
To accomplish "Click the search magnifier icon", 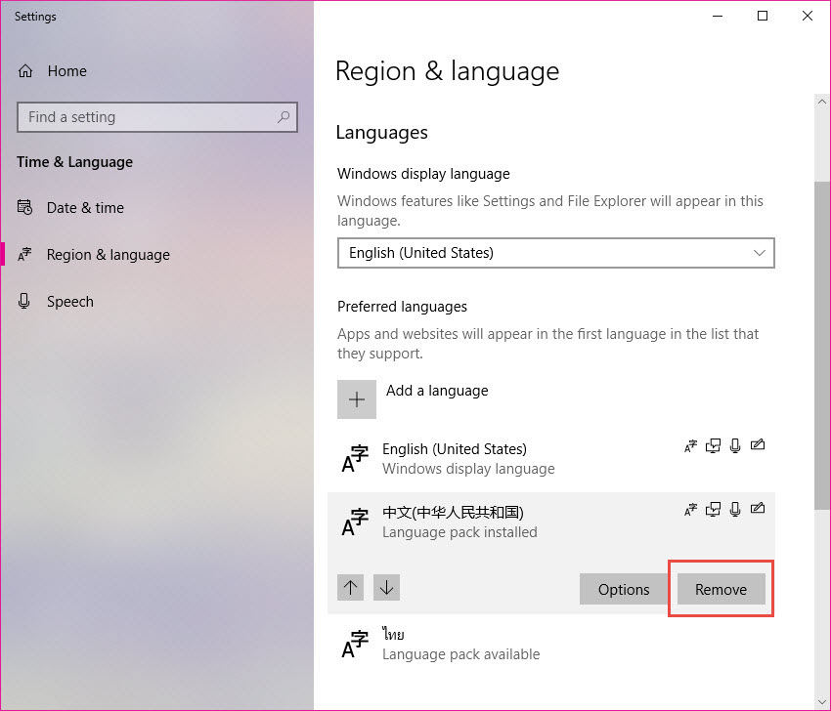I will pos(284,117).
